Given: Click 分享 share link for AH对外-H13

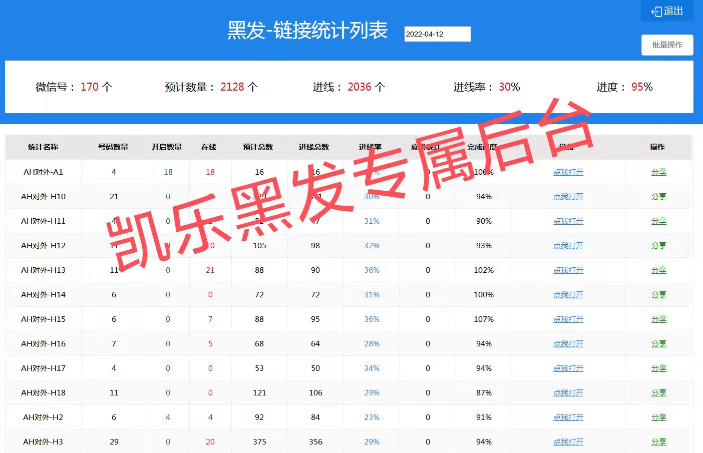Looking at the screenshot, I should 659,270.
